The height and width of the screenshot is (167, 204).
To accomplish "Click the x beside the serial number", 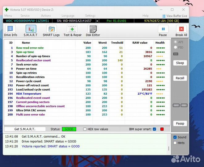I will [97, 21].
